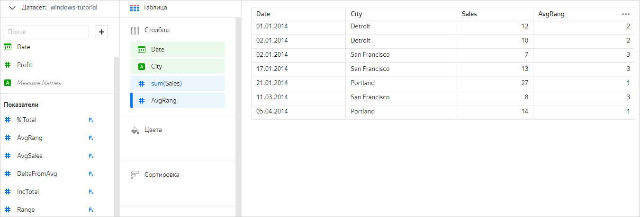640x217 pixels.
Task: Open the three-dots menu in table header
Action: 626,14
